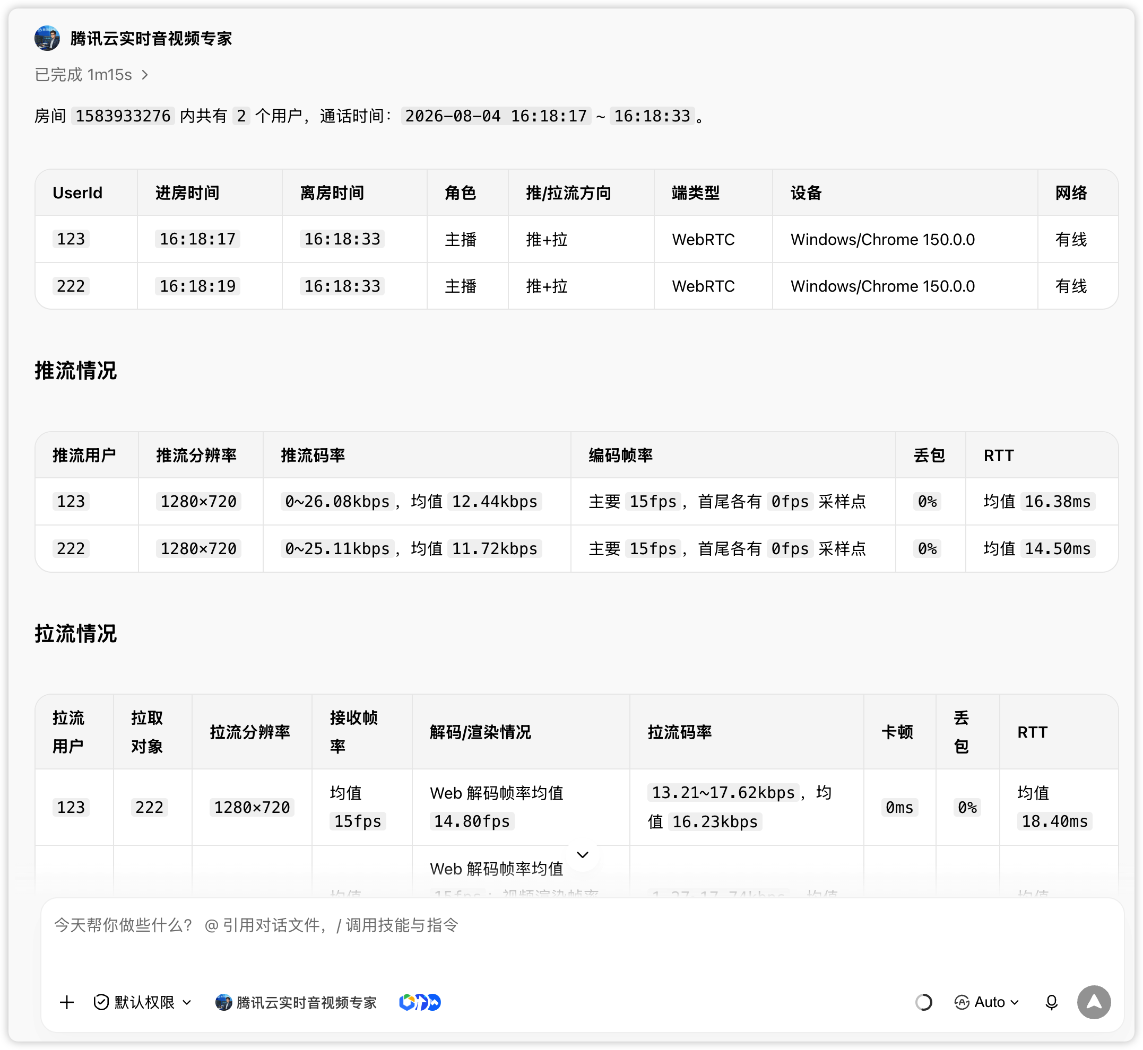1143x1050 pixels.
Task: Click the date 2026-08-04 16:18:17 in the summary
Action: pyautogui.click(x=496, y=116)
